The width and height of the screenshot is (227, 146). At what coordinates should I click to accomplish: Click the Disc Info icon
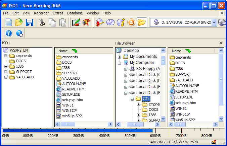click(x=121, y=22)
